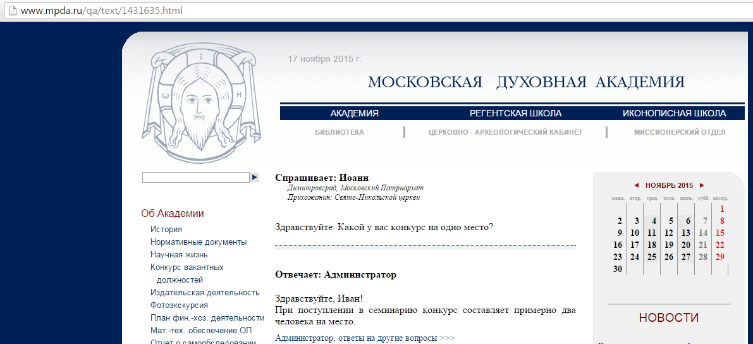
Task: Go to next month in calendar
Action: click(x=702, y=185)
